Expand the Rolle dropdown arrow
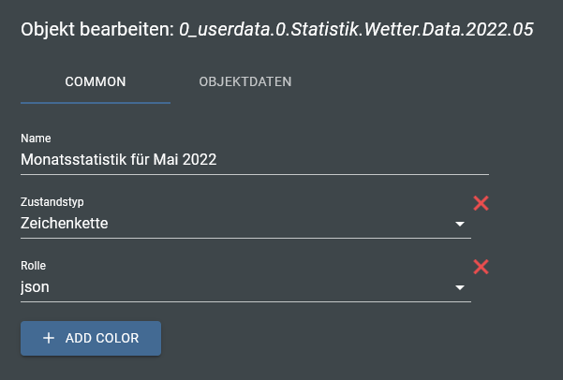563x380 pixels. point(460,288)
